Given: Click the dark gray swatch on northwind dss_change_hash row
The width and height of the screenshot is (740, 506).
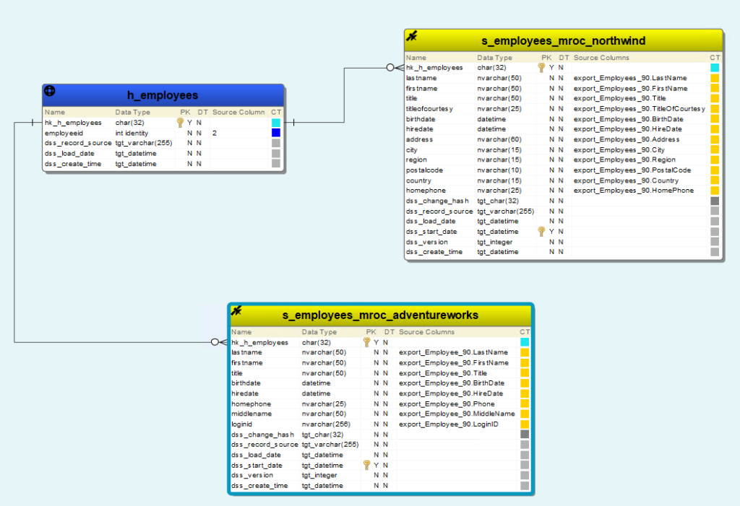Looking at the screenshot, I should click(x=715, y=201).
